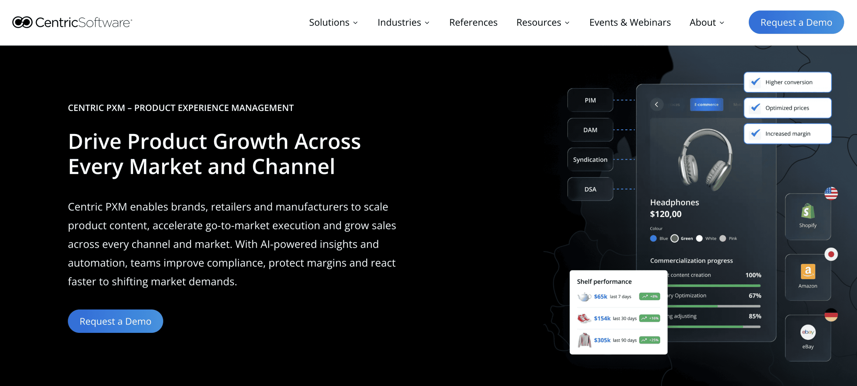Choose the White colour swatch

tap(699, 238)
